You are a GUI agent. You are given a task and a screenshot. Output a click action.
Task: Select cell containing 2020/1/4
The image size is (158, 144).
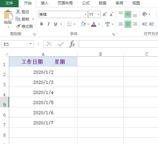coord(43,92)
